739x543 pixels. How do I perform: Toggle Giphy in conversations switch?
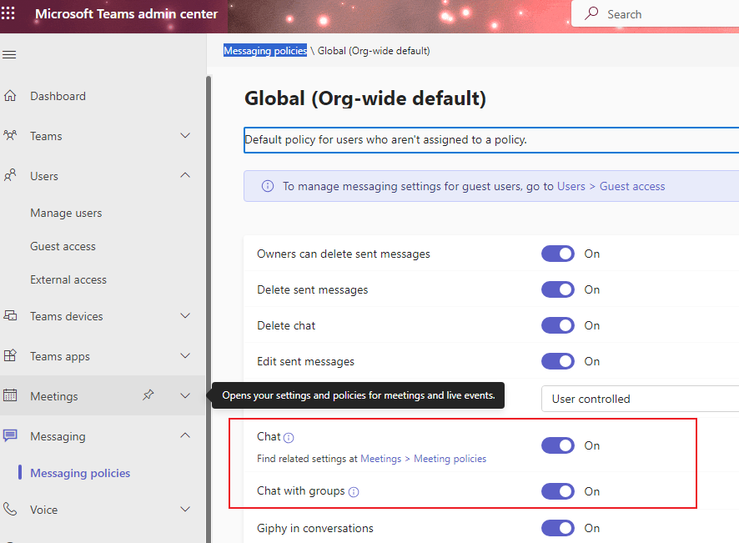[x=557, y=528]
